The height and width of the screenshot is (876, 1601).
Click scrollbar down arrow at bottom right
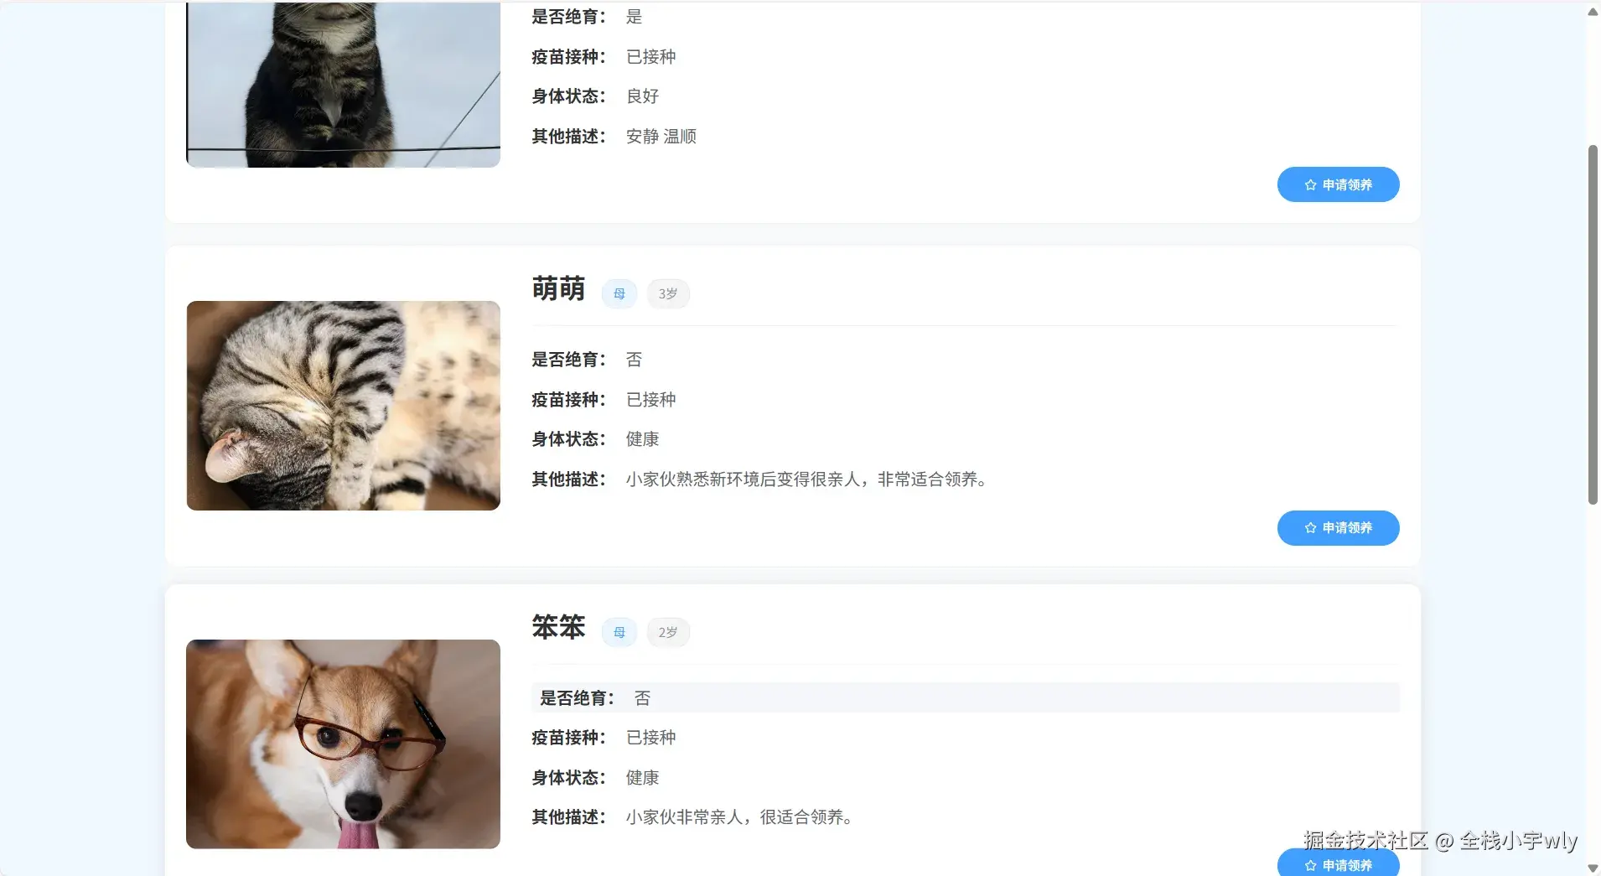coord(1593,868)
